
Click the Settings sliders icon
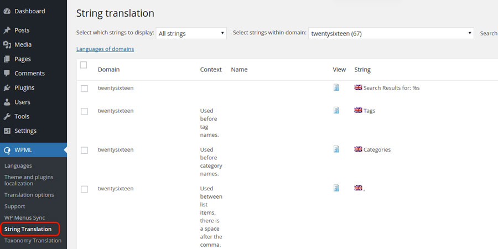[x=7, y=131]
